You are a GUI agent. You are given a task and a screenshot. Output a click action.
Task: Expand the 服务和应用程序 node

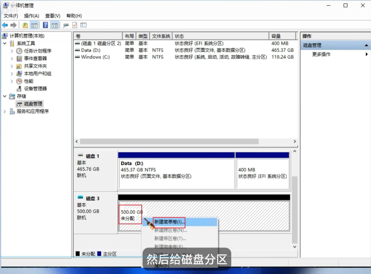click(x=5, y=111)
